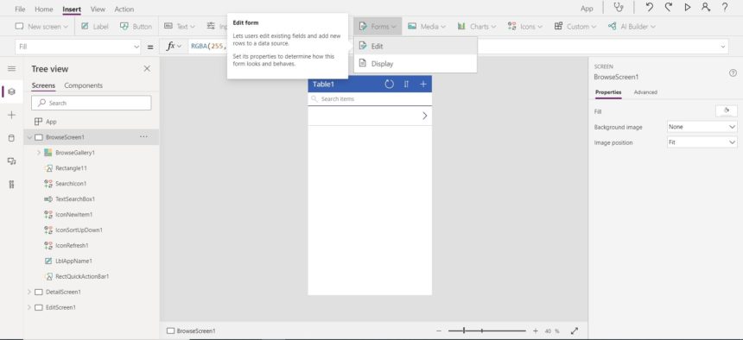Undo the last action
Image resolution: width=743 pixels, height=340 pixels.
649,8
